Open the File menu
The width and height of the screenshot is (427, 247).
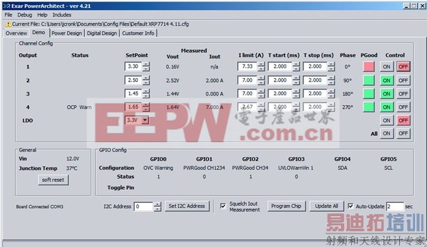coord(8,15)
